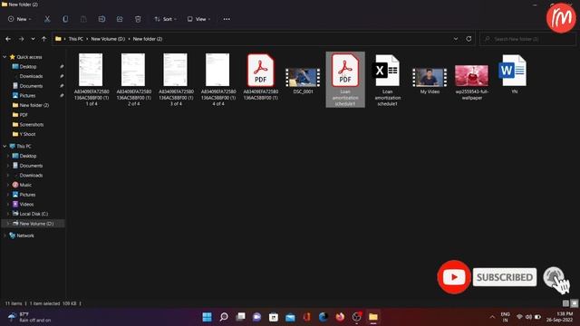580x326 pixels.
Task: Open recent locations chevron beside forward arrow
Action: pos(33,39)
